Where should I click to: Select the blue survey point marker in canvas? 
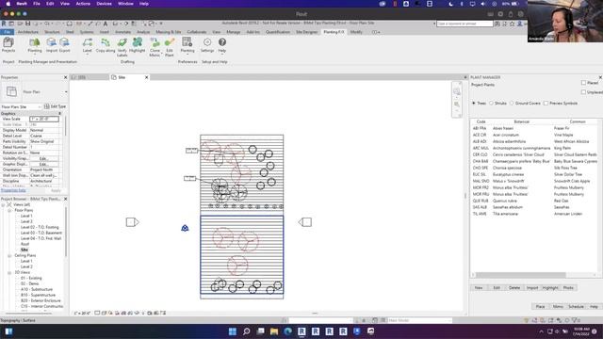(x=185, y=228)
